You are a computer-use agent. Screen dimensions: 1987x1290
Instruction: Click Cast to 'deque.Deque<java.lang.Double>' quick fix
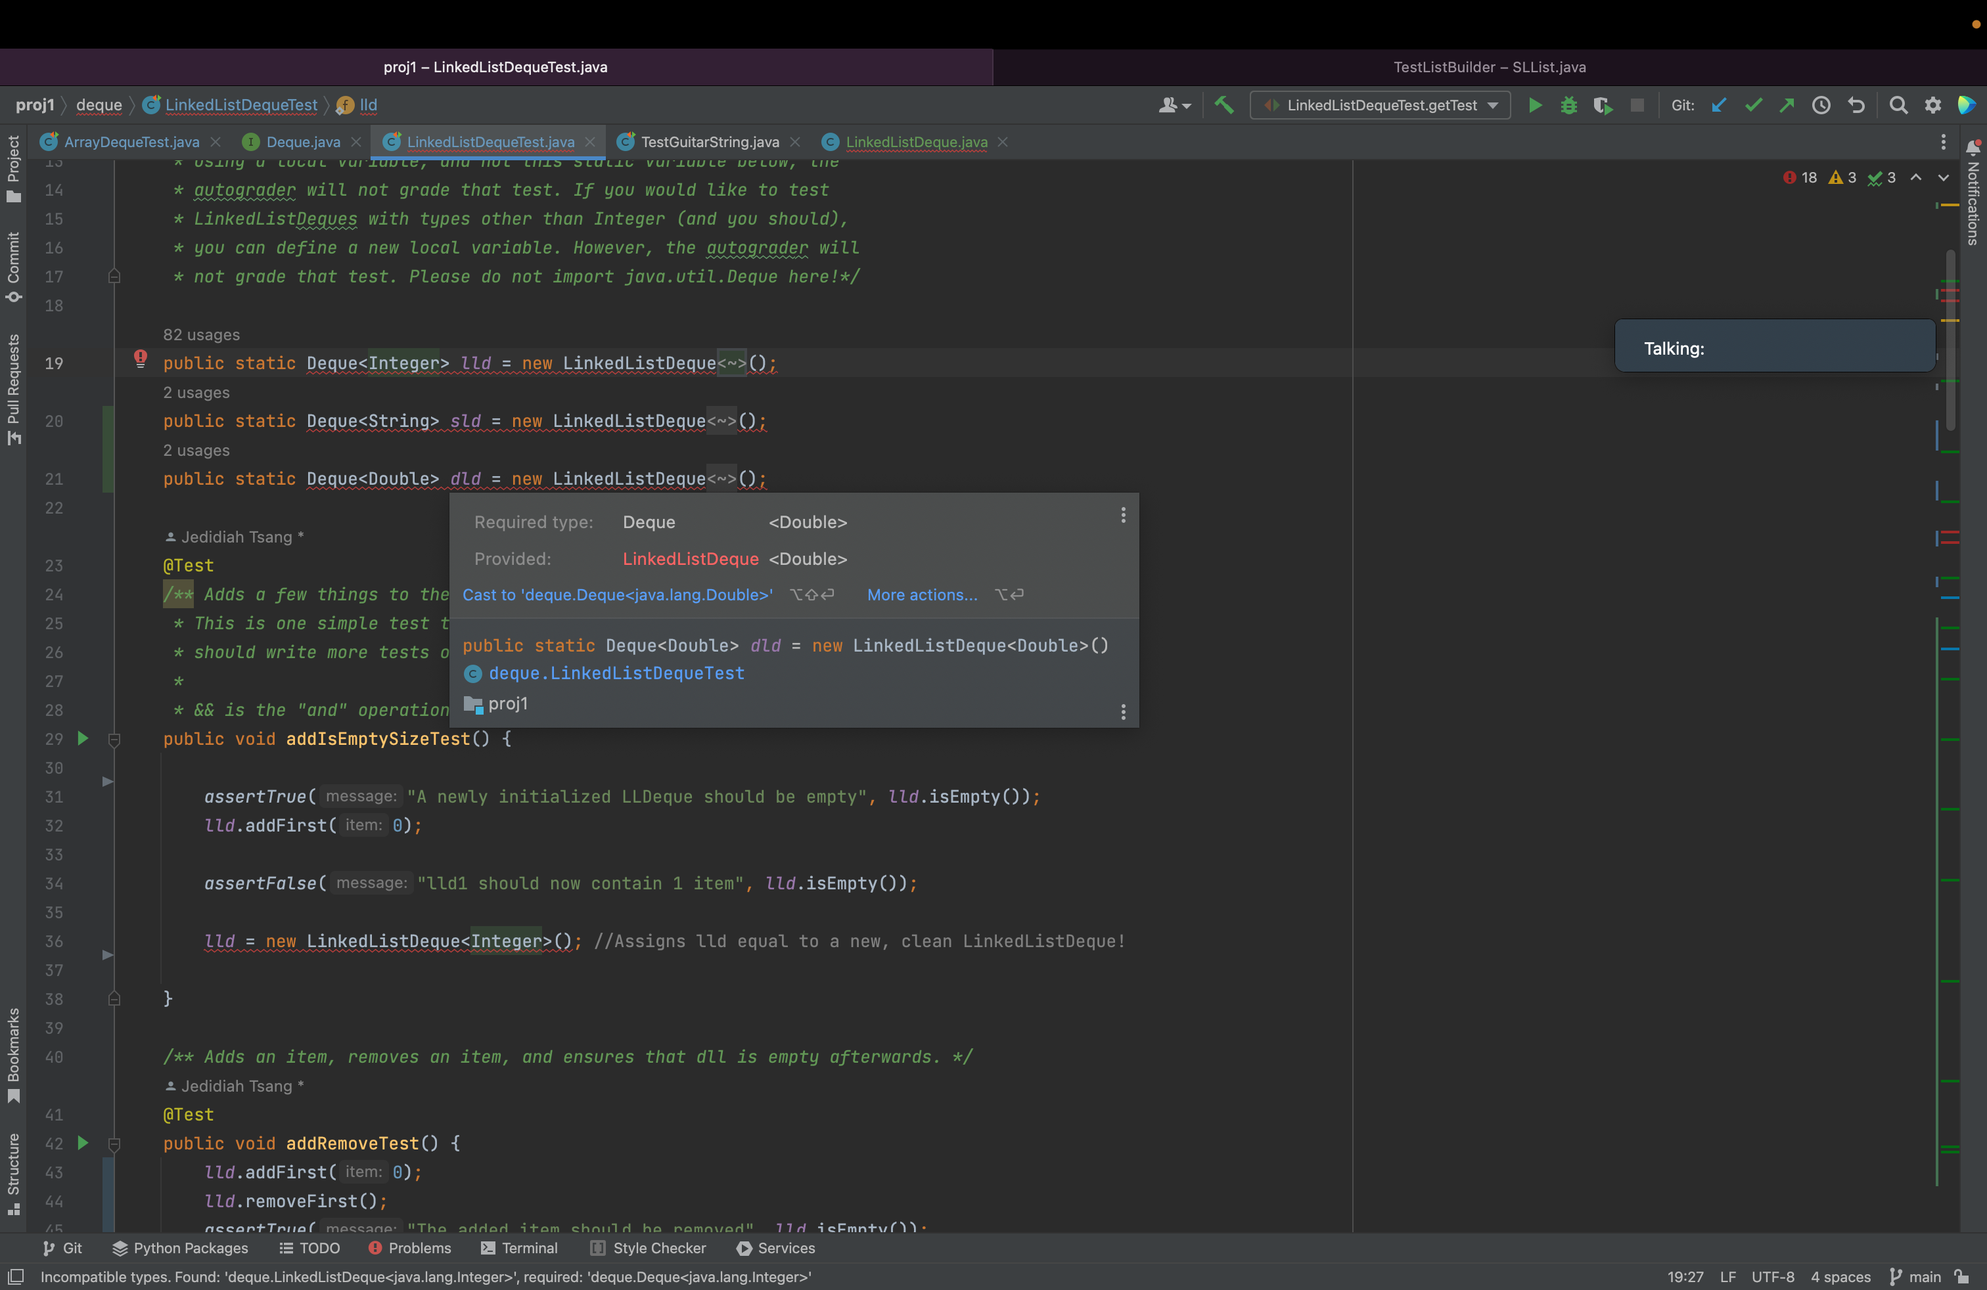(618, 595)
